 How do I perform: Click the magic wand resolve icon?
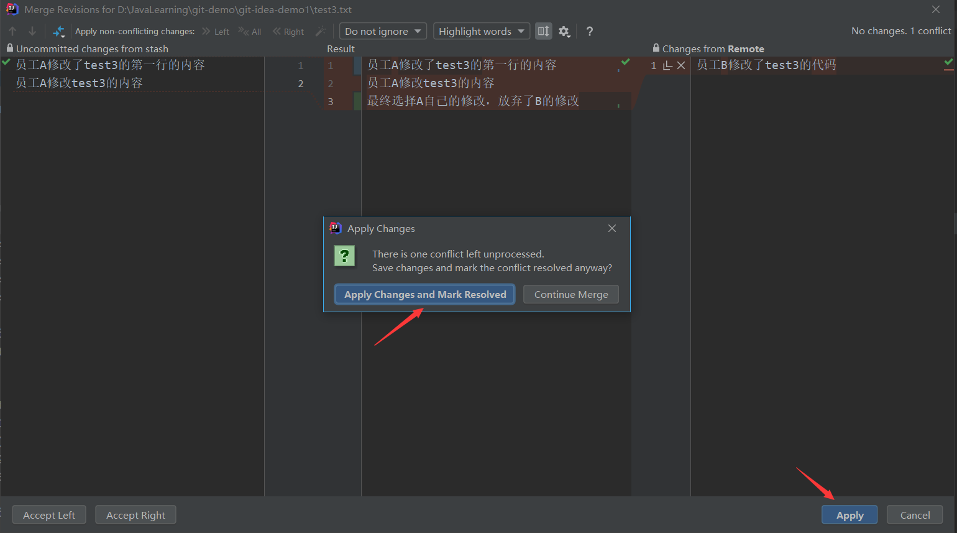[x=321, y=31]
